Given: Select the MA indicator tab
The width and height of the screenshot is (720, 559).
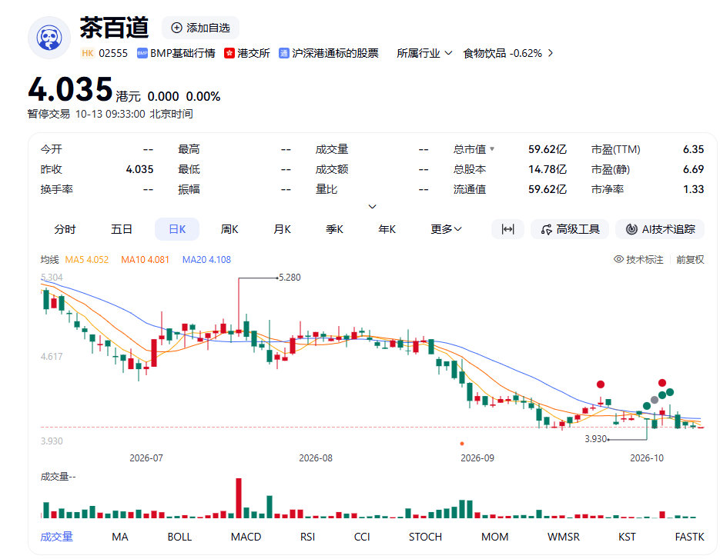Looking at the screenshot, I should click(120, 537).
